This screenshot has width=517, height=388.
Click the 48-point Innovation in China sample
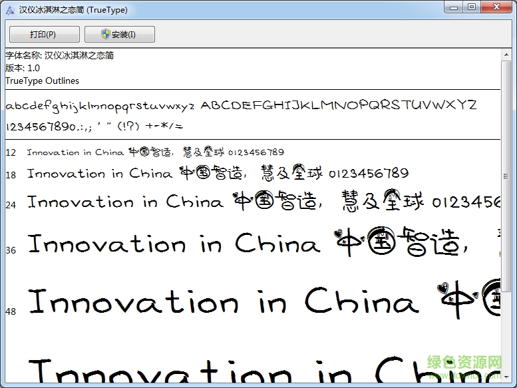click(264, 300)
